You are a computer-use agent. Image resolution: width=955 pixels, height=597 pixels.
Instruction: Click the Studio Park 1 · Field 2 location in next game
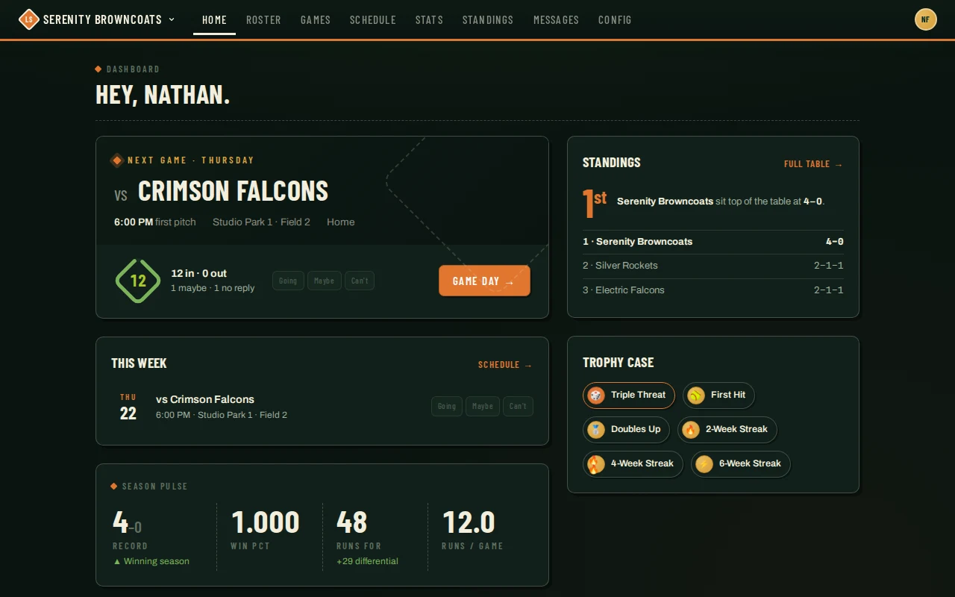tap(261, 222)
